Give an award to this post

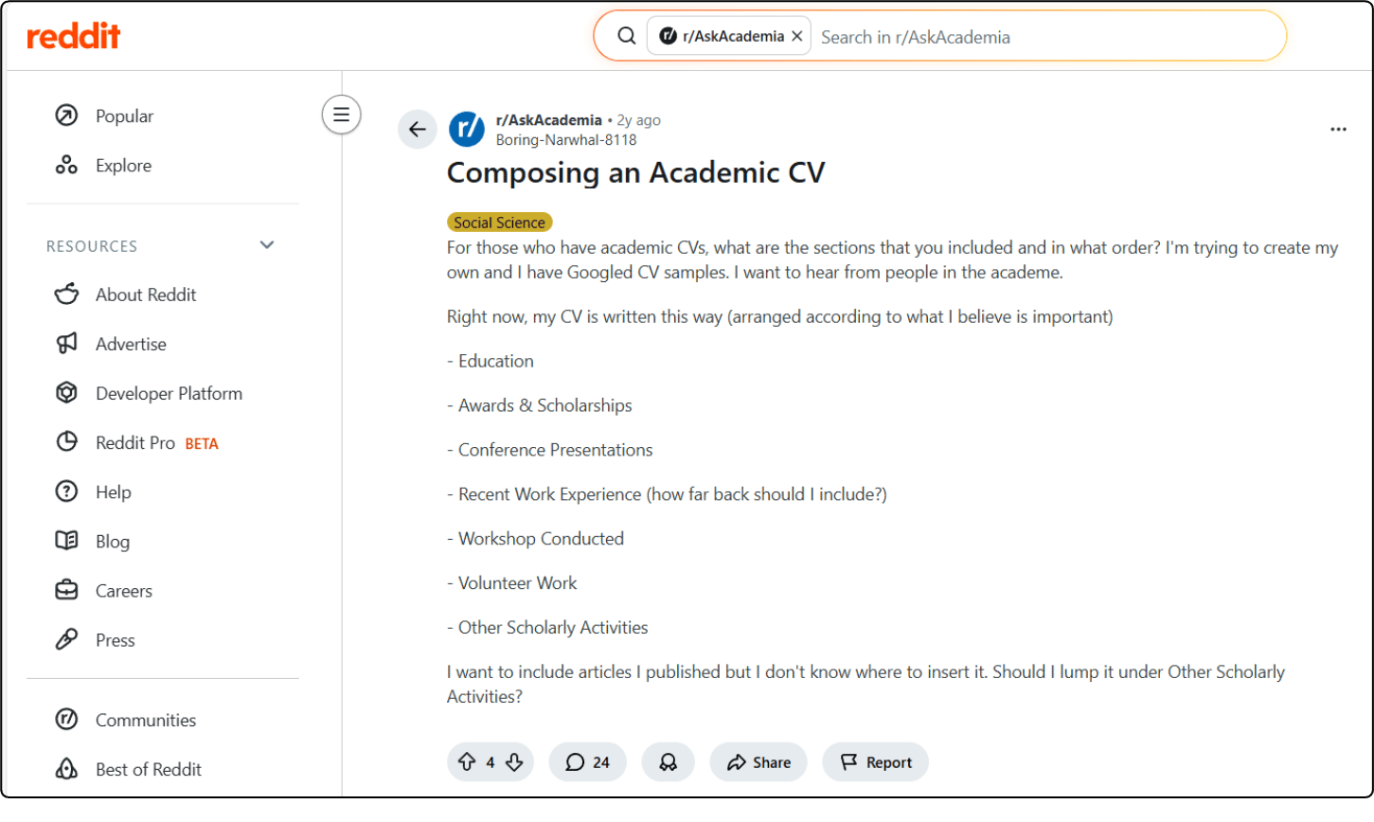(x=668, y=762)
